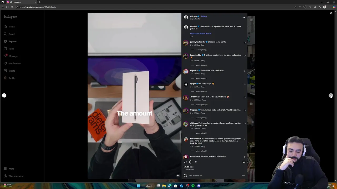Open emoji picker for comment

(x=185, y=176)
